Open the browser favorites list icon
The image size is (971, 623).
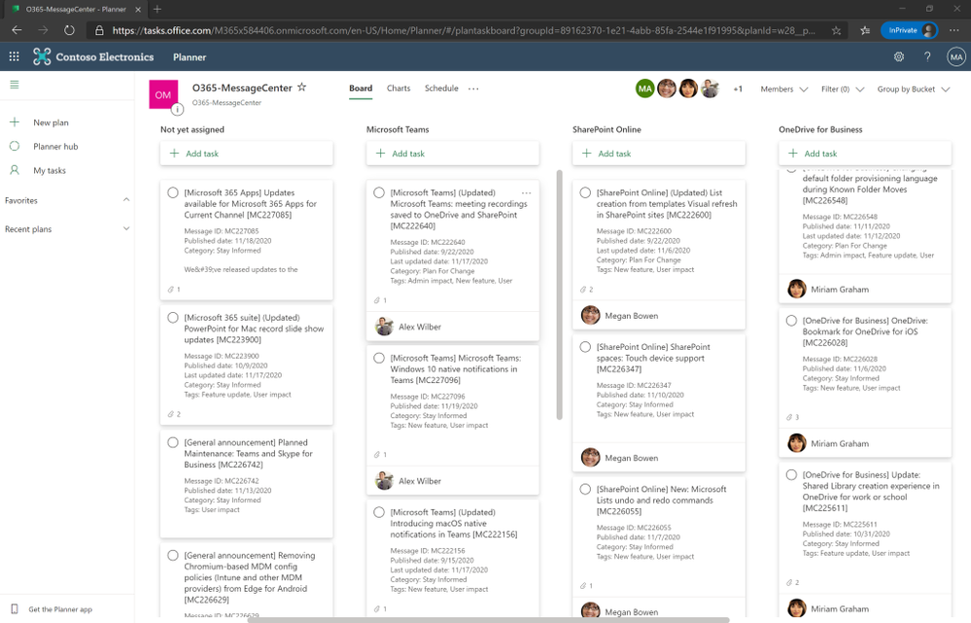865,30
